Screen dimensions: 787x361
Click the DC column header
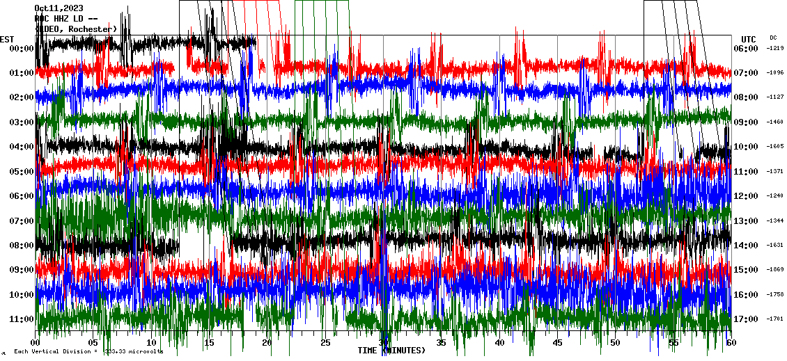coord(773,38)
